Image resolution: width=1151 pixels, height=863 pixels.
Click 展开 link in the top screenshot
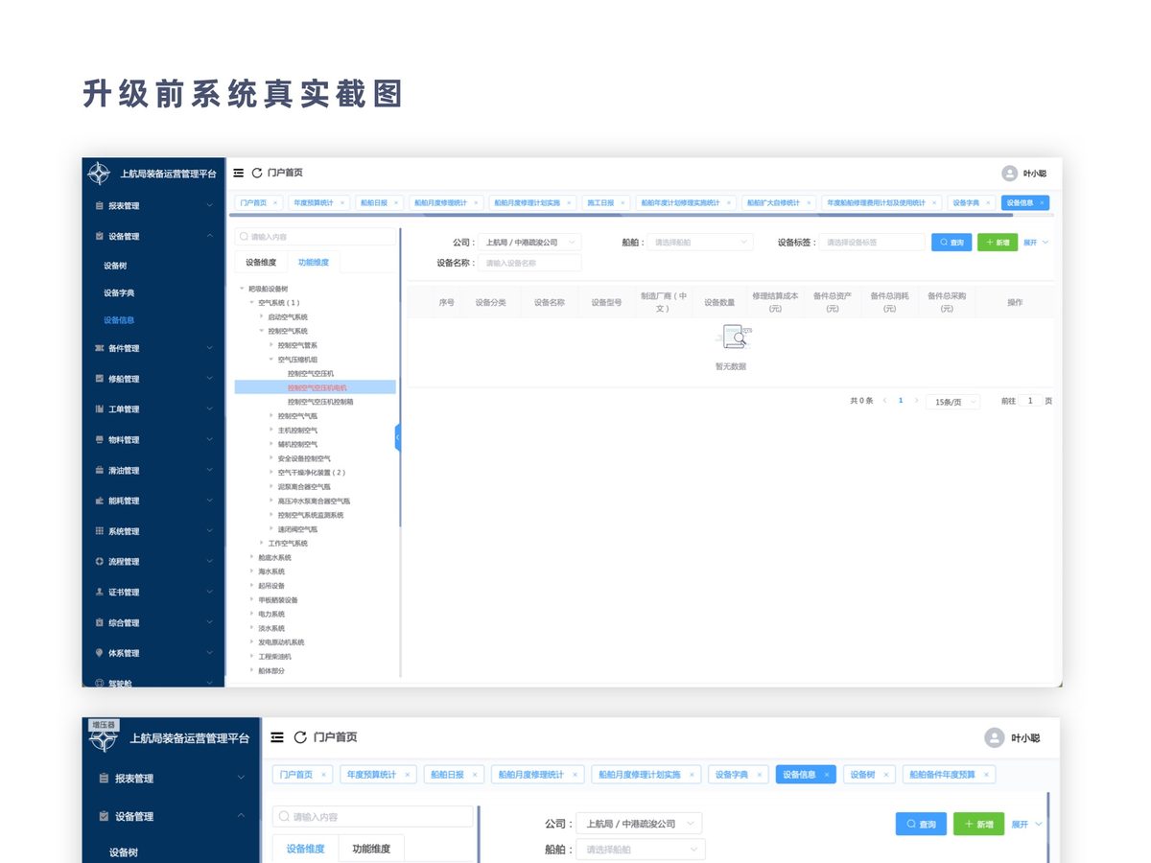[x=1036, y=243]
